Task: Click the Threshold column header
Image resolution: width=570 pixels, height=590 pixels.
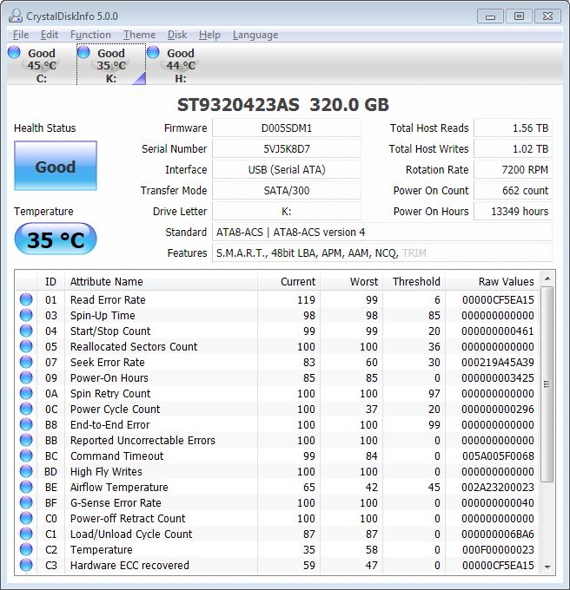Action: [414, 281]
